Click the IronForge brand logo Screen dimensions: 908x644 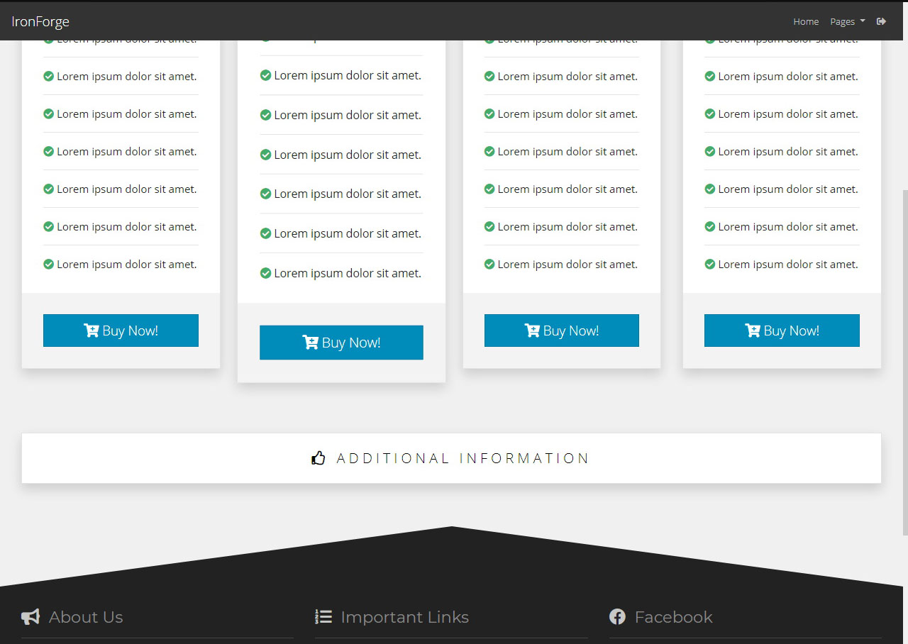40,21
